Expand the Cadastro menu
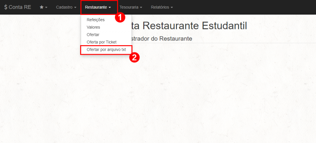Screen dimensions: 316x143 (66, 7)
